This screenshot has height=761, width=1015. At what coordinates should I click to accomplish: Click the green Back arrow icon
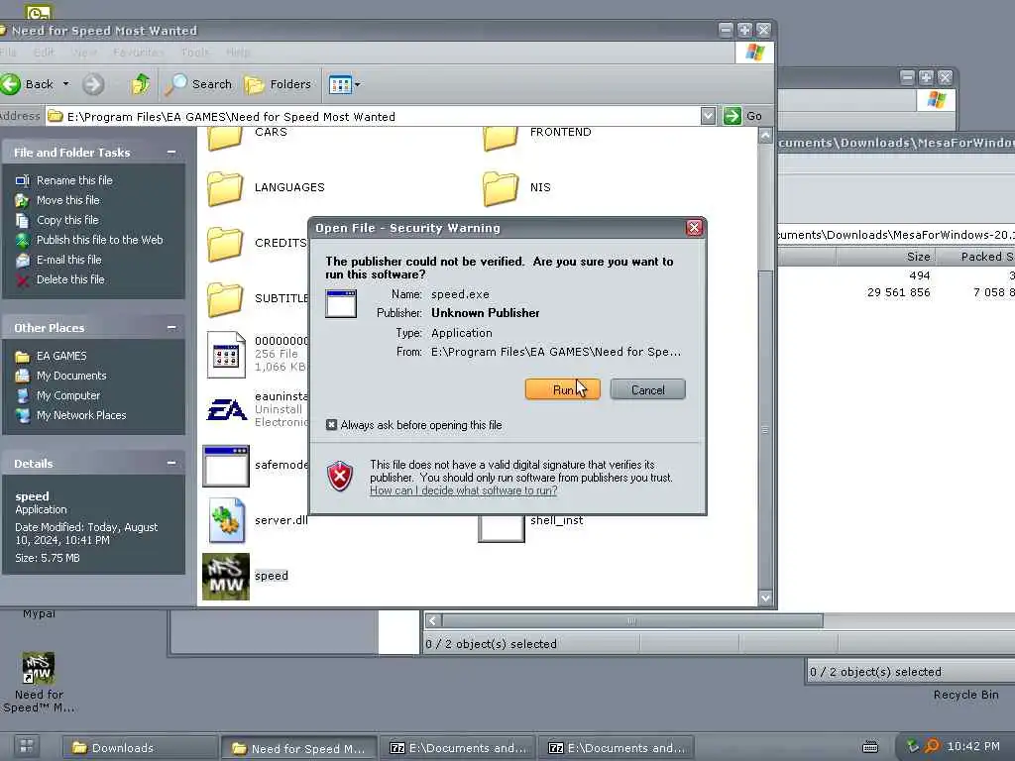pos(11,84)
